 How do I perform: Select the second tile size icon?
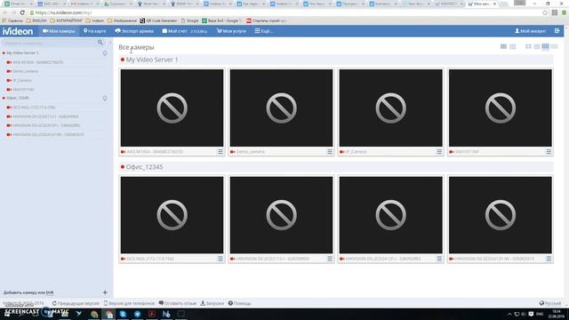(x=537, y=46)
